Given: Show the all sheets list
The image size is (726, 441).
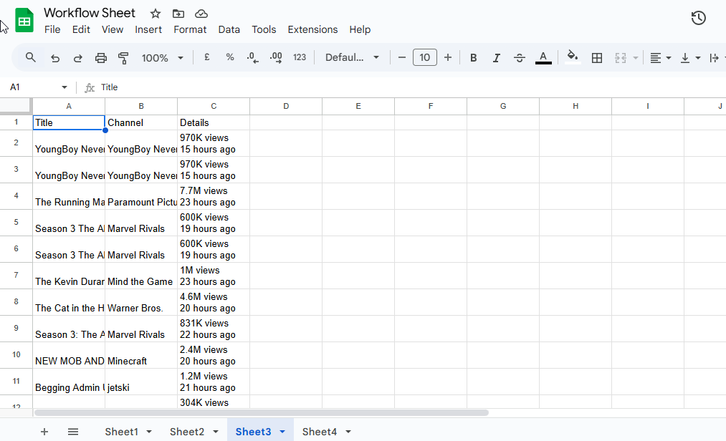Looking at the screenshot, I should click(x=72, y=432).
